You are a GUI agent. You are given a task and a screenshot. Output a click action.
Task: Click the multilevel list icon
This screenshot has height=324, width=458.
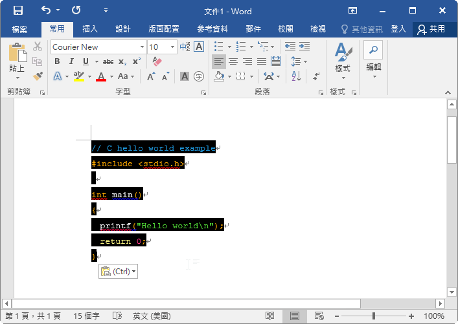coord(263,46)
